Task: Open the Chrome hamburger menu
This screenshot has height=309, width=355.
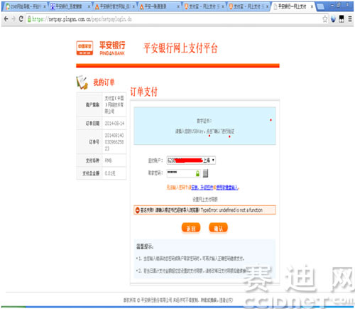Action: (350, 19)
